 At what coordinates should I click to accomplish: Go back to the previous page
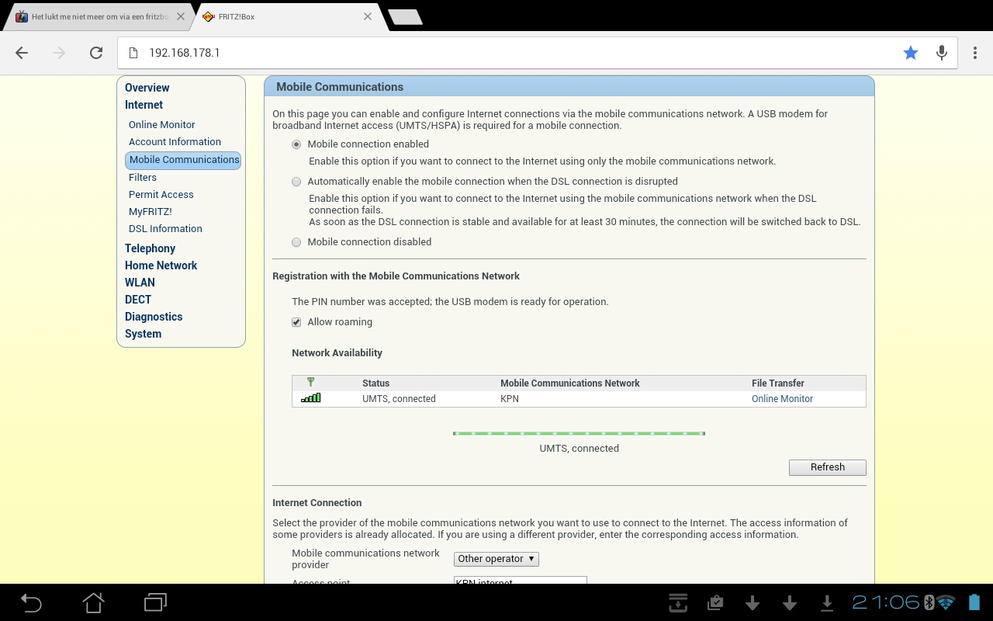click(x=22, y=53)
